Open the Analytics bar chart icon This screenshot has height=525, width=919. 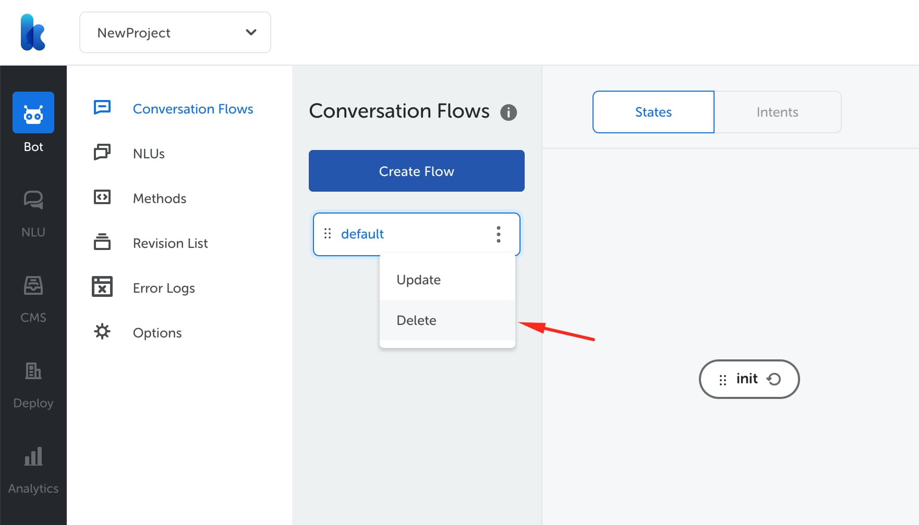[x=33, y=457]
